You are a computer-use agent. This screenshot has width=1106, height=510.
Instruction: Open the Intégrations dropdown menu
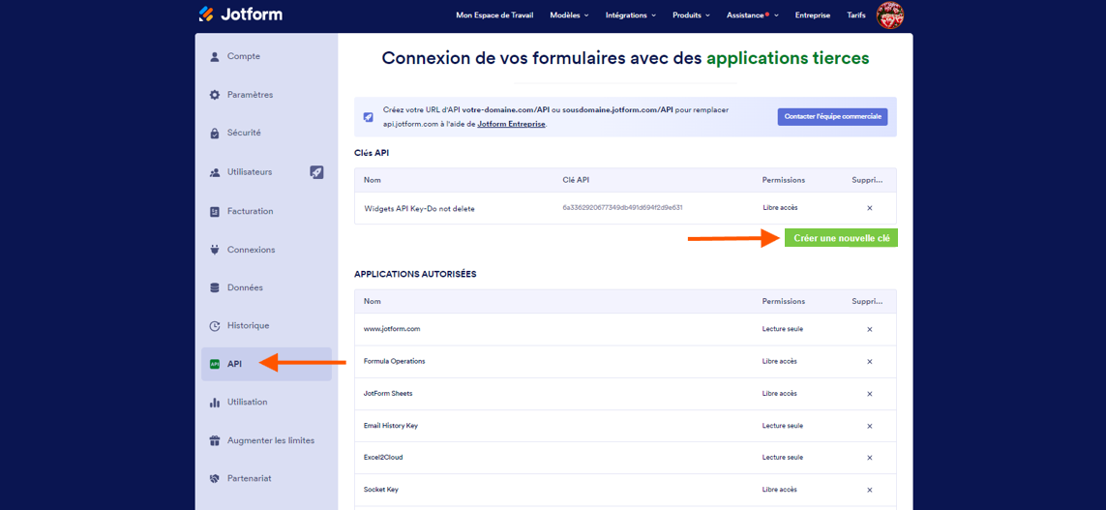[x=631, y=15]
